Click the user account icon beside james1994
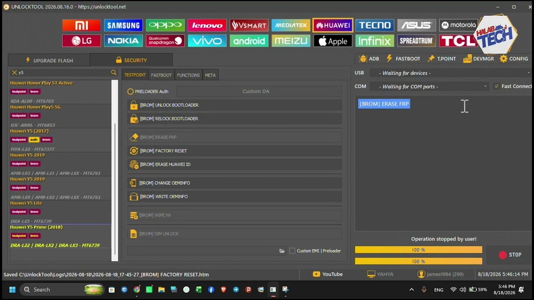The image size is (534, 300). [421, 274]
